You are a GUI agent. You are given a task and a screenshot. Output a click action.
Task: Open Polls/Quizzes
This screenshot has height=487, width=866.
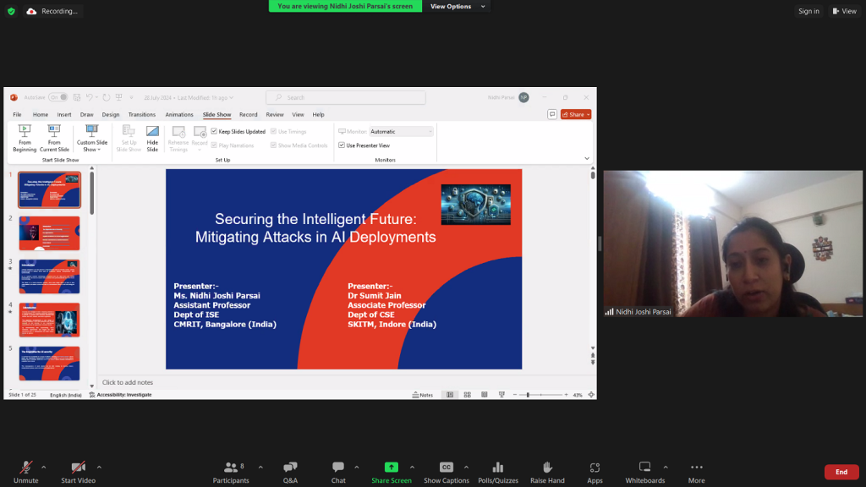497,468
